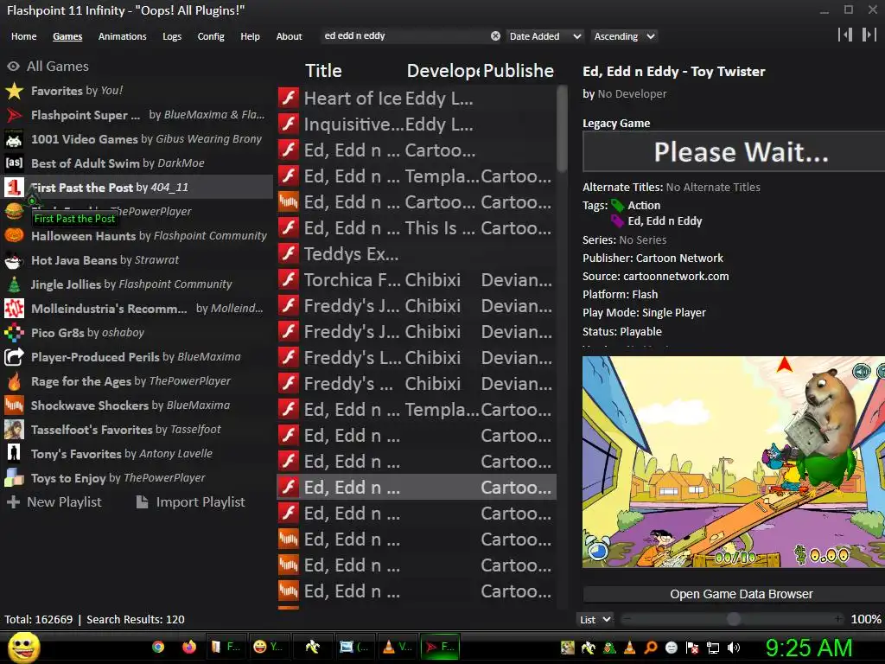Select the This Is ... developer row
Screen dimensions: 885x664
[417, 228]
